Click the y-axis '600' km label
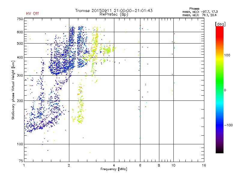The width and height of the screenshot is (240, 180). coord(20,32)
